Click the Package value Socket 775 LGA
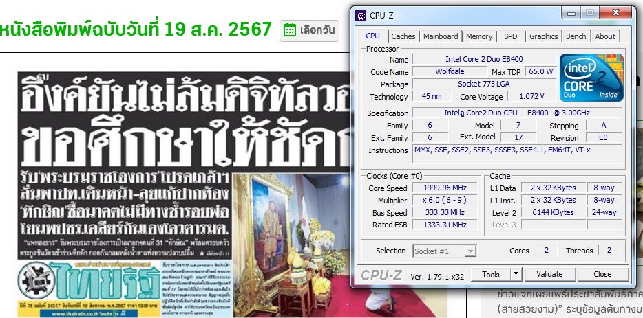The image size is (643, 318). tap(484, 84)
